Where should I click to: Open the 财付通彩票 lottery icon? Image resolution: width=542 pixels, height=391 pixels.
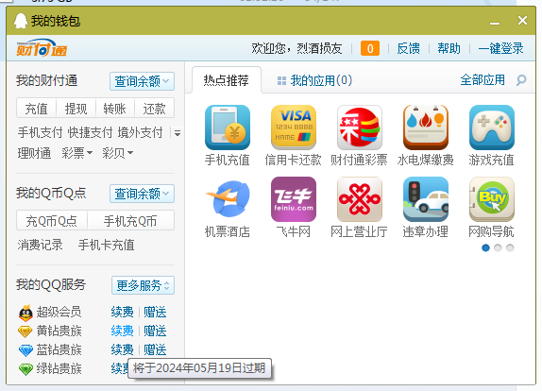pos(360,127)
